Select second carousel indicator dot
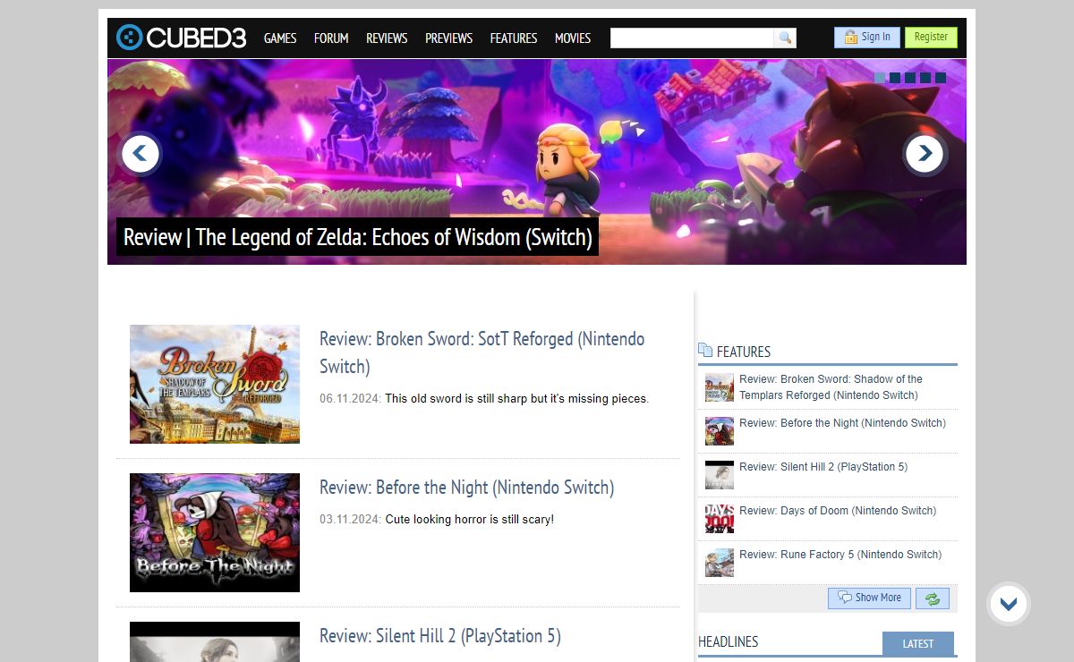Image resolution: width=1074 pixels, height=662 pixels. (895, 78)
